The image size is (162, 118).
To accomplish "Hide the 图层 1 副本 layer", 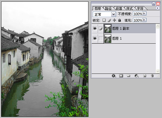I will 95,29.
